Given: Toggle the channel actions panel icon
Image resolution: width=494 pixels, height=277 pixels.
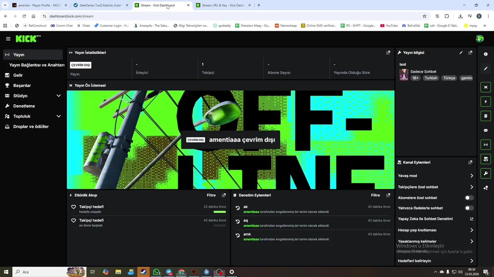Looking at the screenshot, I should (x=486, y=159).
